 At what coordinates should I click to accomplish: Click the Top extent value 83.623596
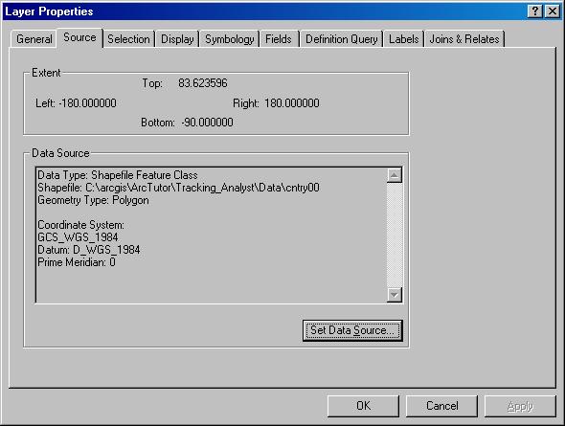203,83
